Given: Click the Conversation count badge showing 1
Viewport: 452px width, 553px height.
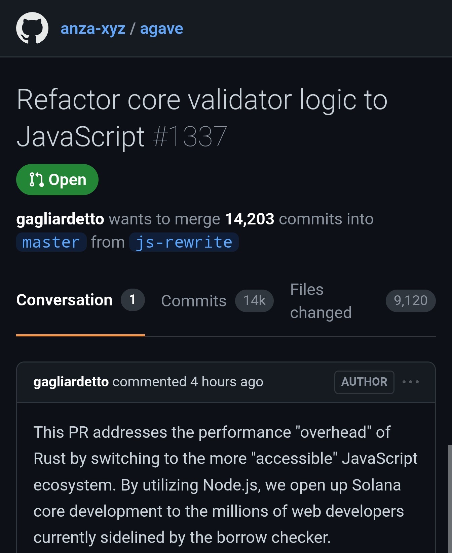Looking at the screenshot, I should click(x=133, y=300).
